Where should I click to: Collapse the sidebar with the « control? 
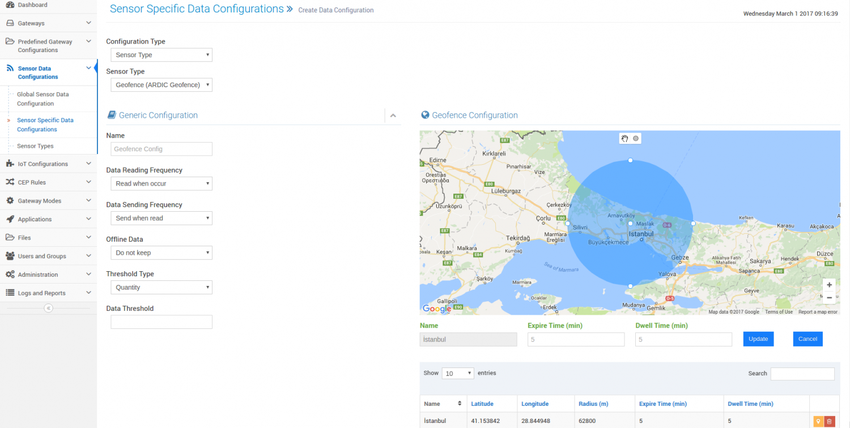[48, 307]
